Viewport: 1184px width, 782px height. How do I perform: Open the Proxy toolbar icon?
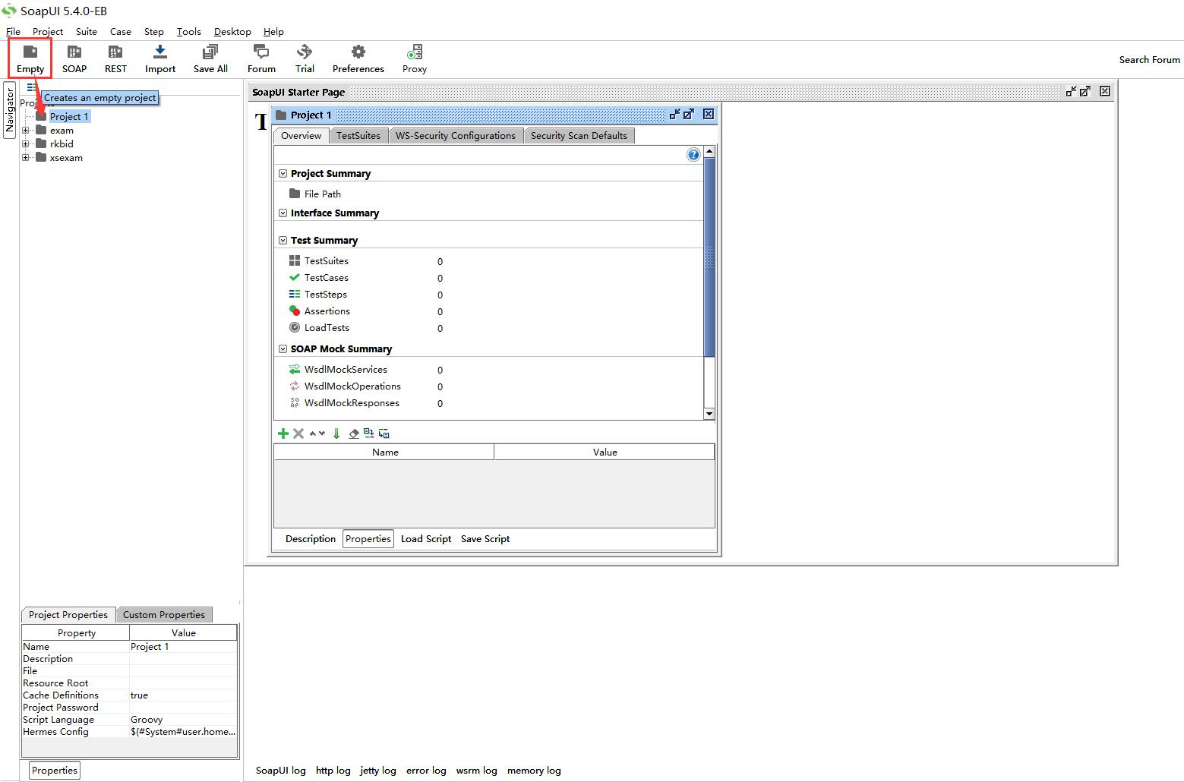point(414,57)
